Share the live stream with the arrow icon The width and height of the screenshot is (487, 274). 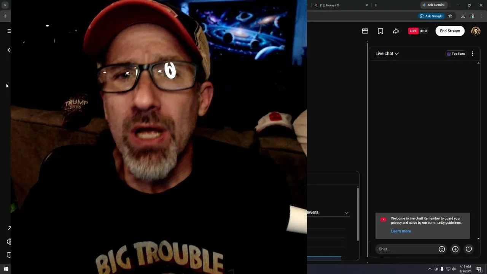coord(396,31)
